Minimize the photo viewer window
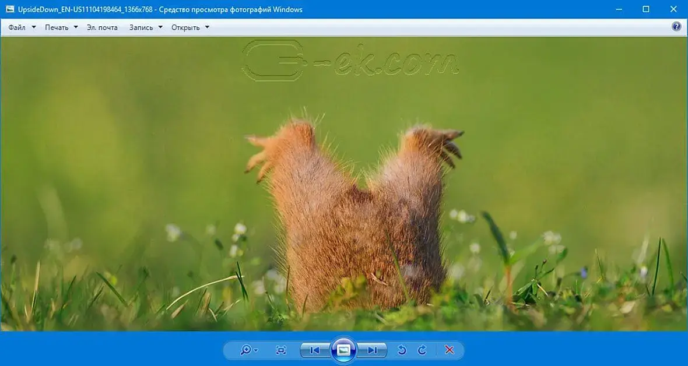 point(619,9)
